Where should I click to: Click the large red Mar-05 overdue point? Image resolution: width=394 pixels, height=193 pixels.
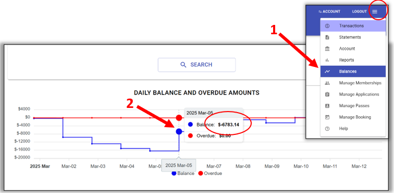[x=179, y=118]
